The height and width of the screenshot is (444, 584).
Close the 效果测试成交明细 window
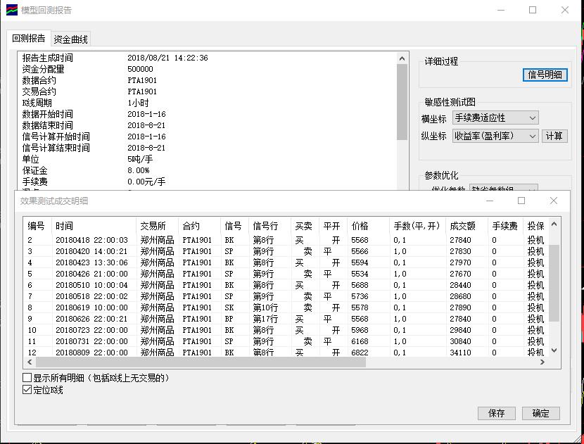[554, 201]
